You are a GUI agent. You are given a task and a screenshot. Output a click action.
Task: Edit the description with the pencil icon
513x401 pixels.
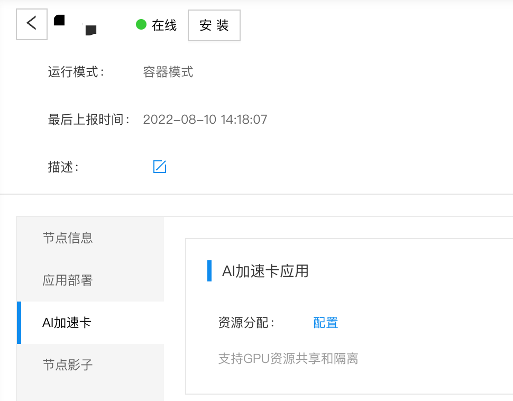tap(160, 167)
